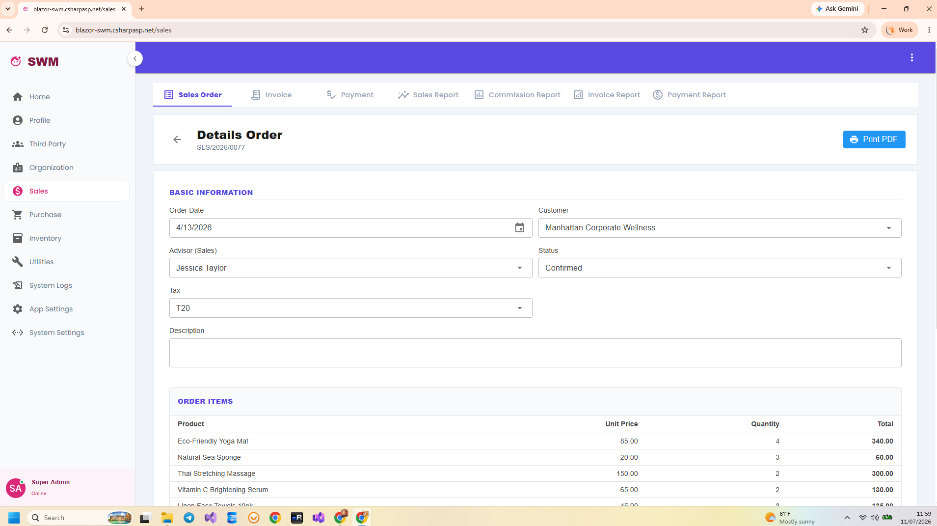Viewport: 937px width, 526px height.
Task: Open the Order Date calendar picker
Action: [520, 228]
